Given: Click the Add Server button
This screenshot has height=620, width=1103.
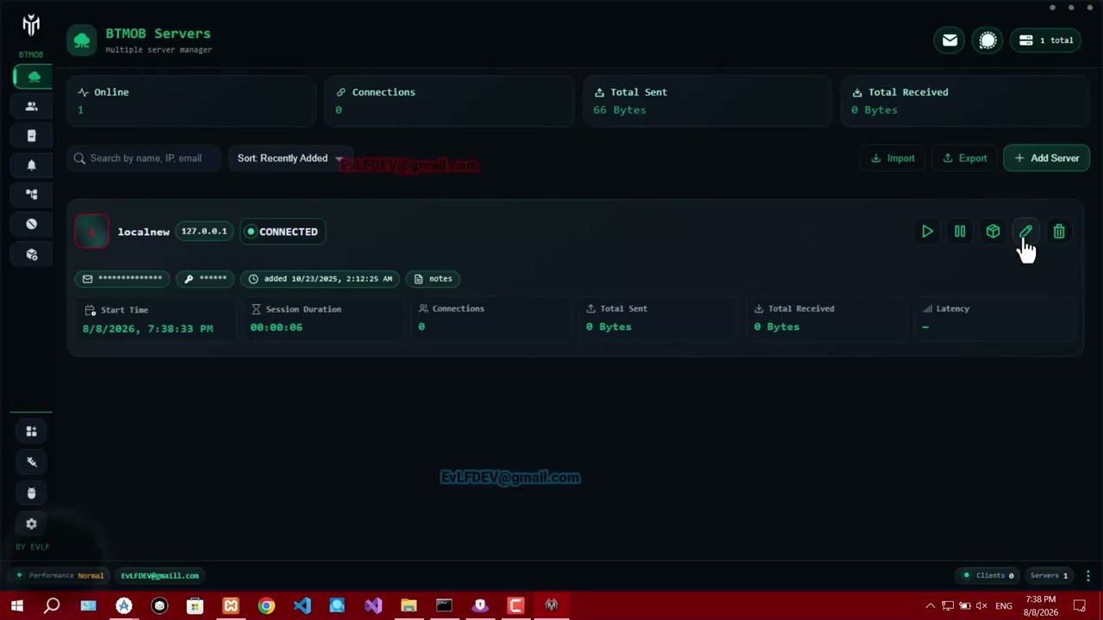Looking at the screenshot, I should point(1046,158).
